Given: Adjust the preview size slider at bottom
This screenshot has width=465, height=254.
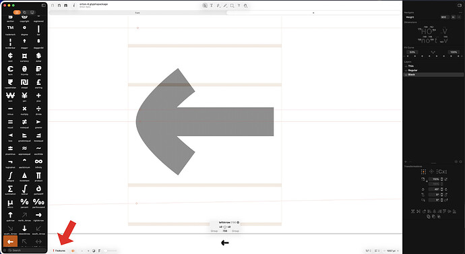Looking at the screenshot, I should 111,251.
